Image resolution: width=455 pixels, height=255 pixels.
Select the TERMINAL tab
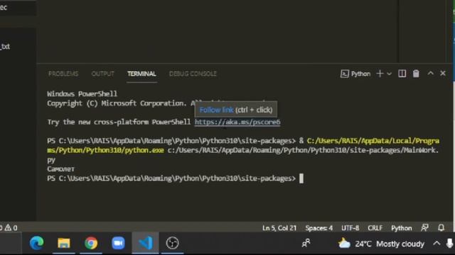pos(141,74)
